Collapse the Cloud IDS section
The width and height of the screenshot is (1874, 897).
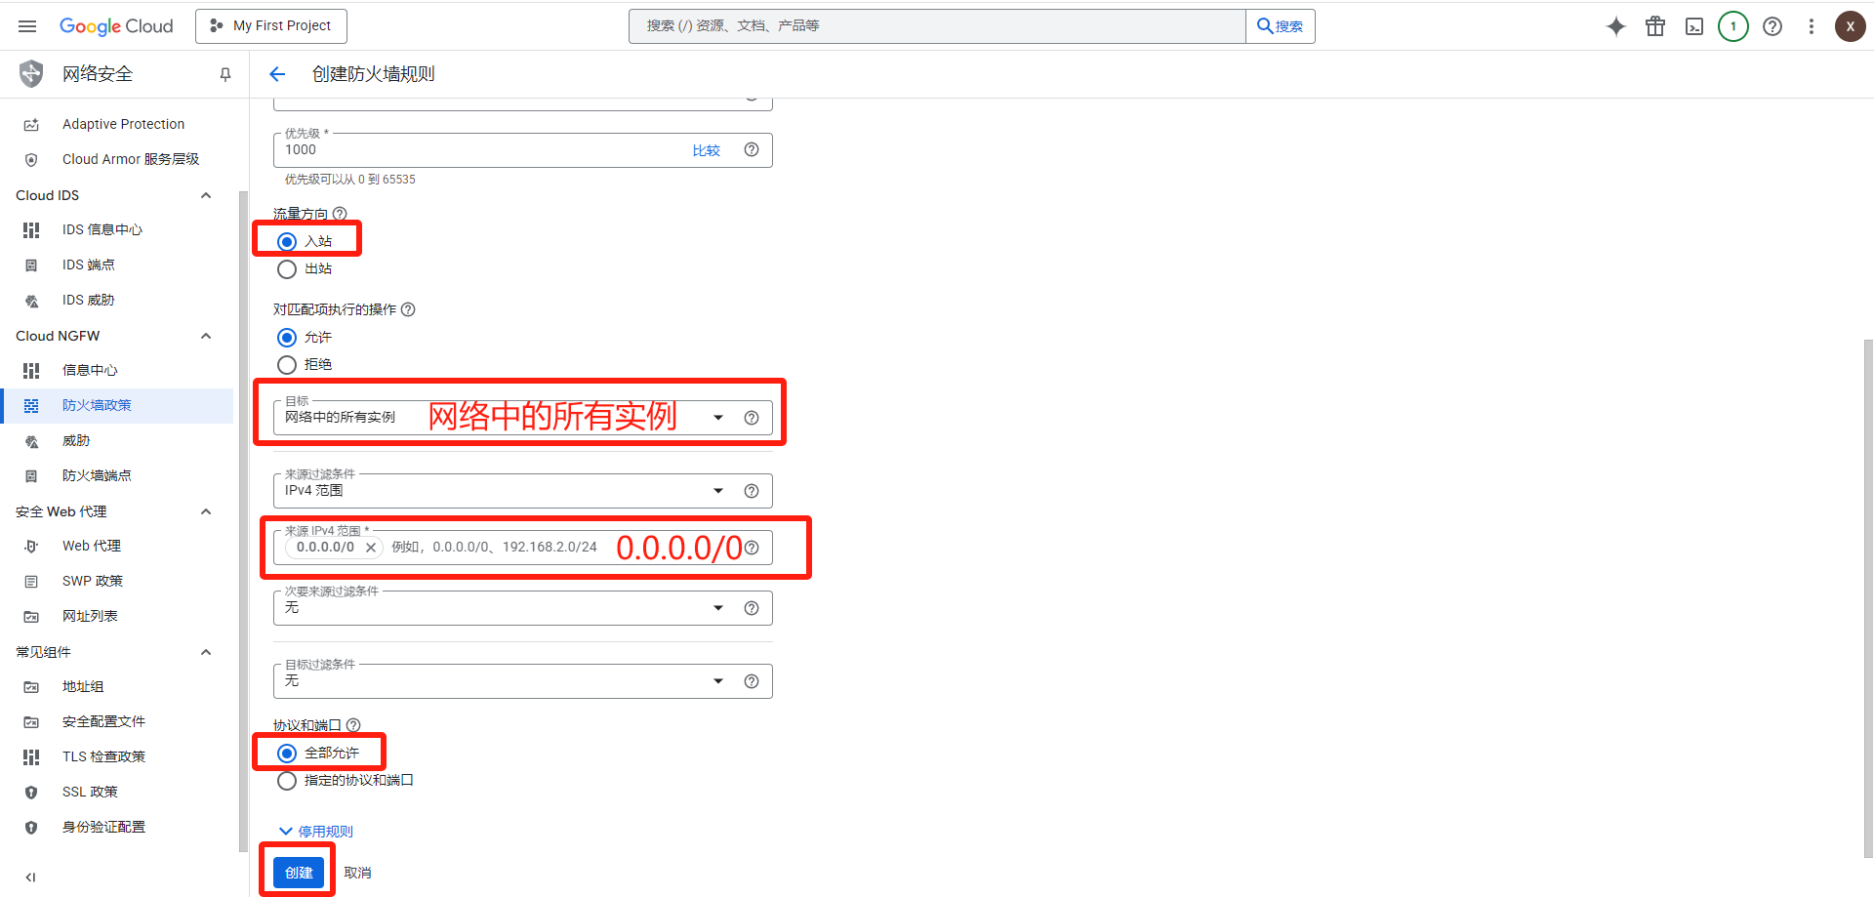coord(206,195)
